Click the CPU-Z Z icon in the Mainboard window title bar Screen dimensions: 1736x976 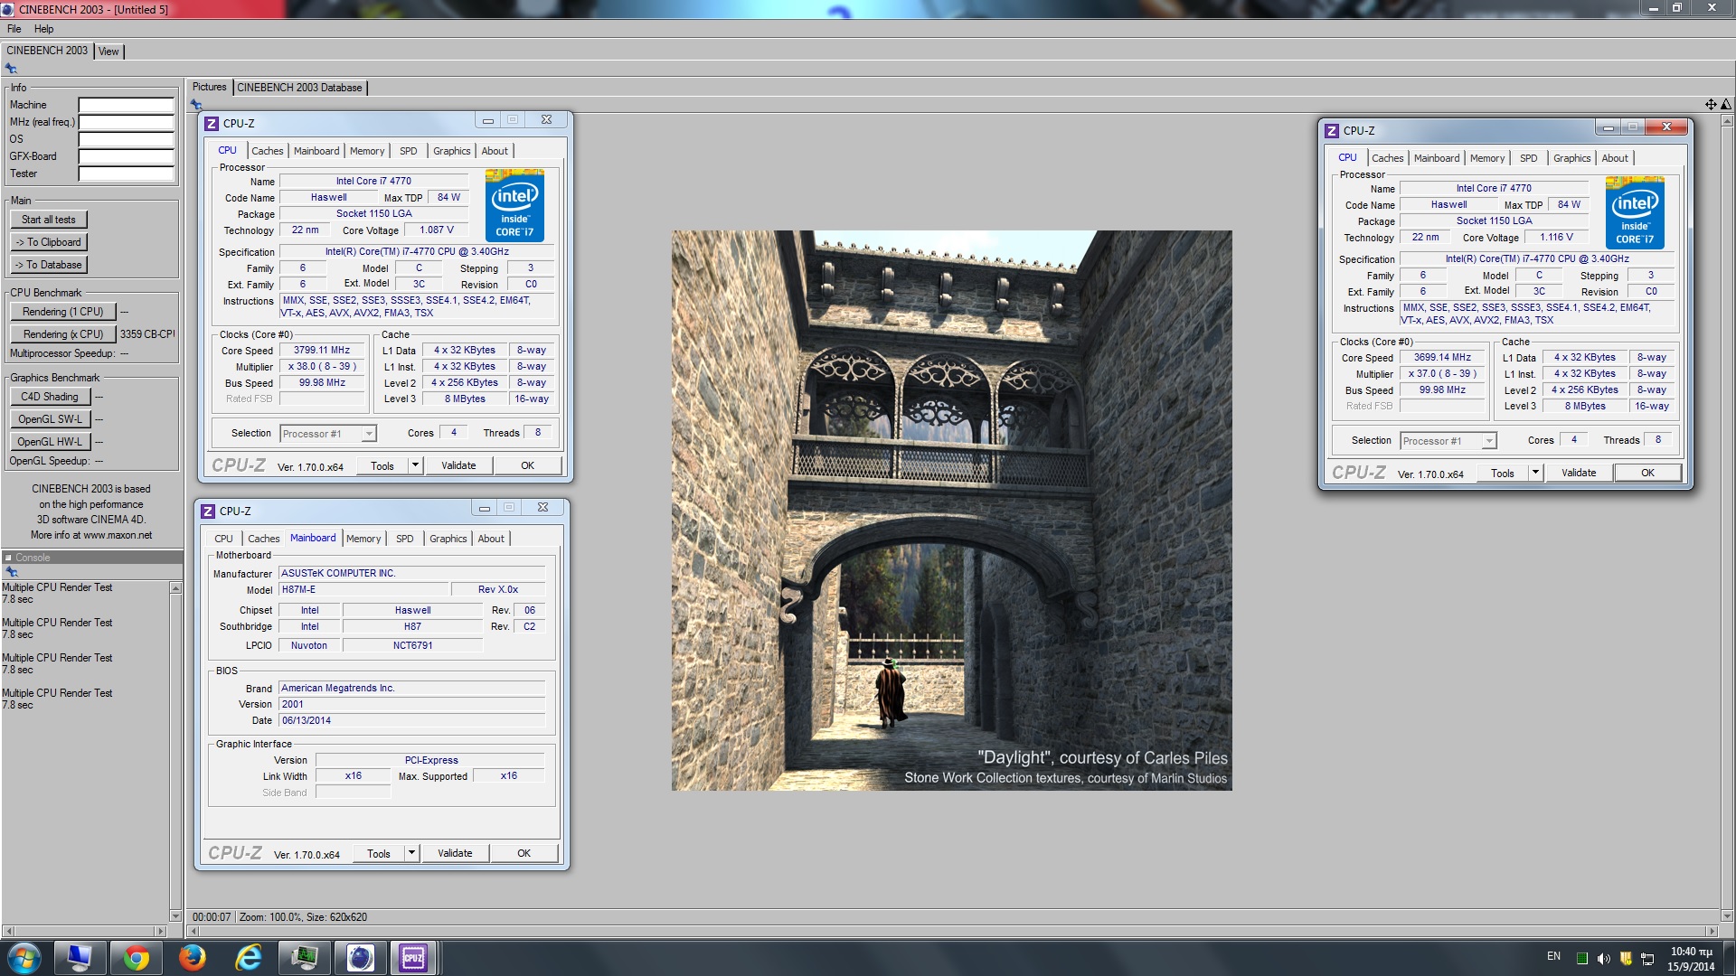pyautogui.click(x=208, y=511)
